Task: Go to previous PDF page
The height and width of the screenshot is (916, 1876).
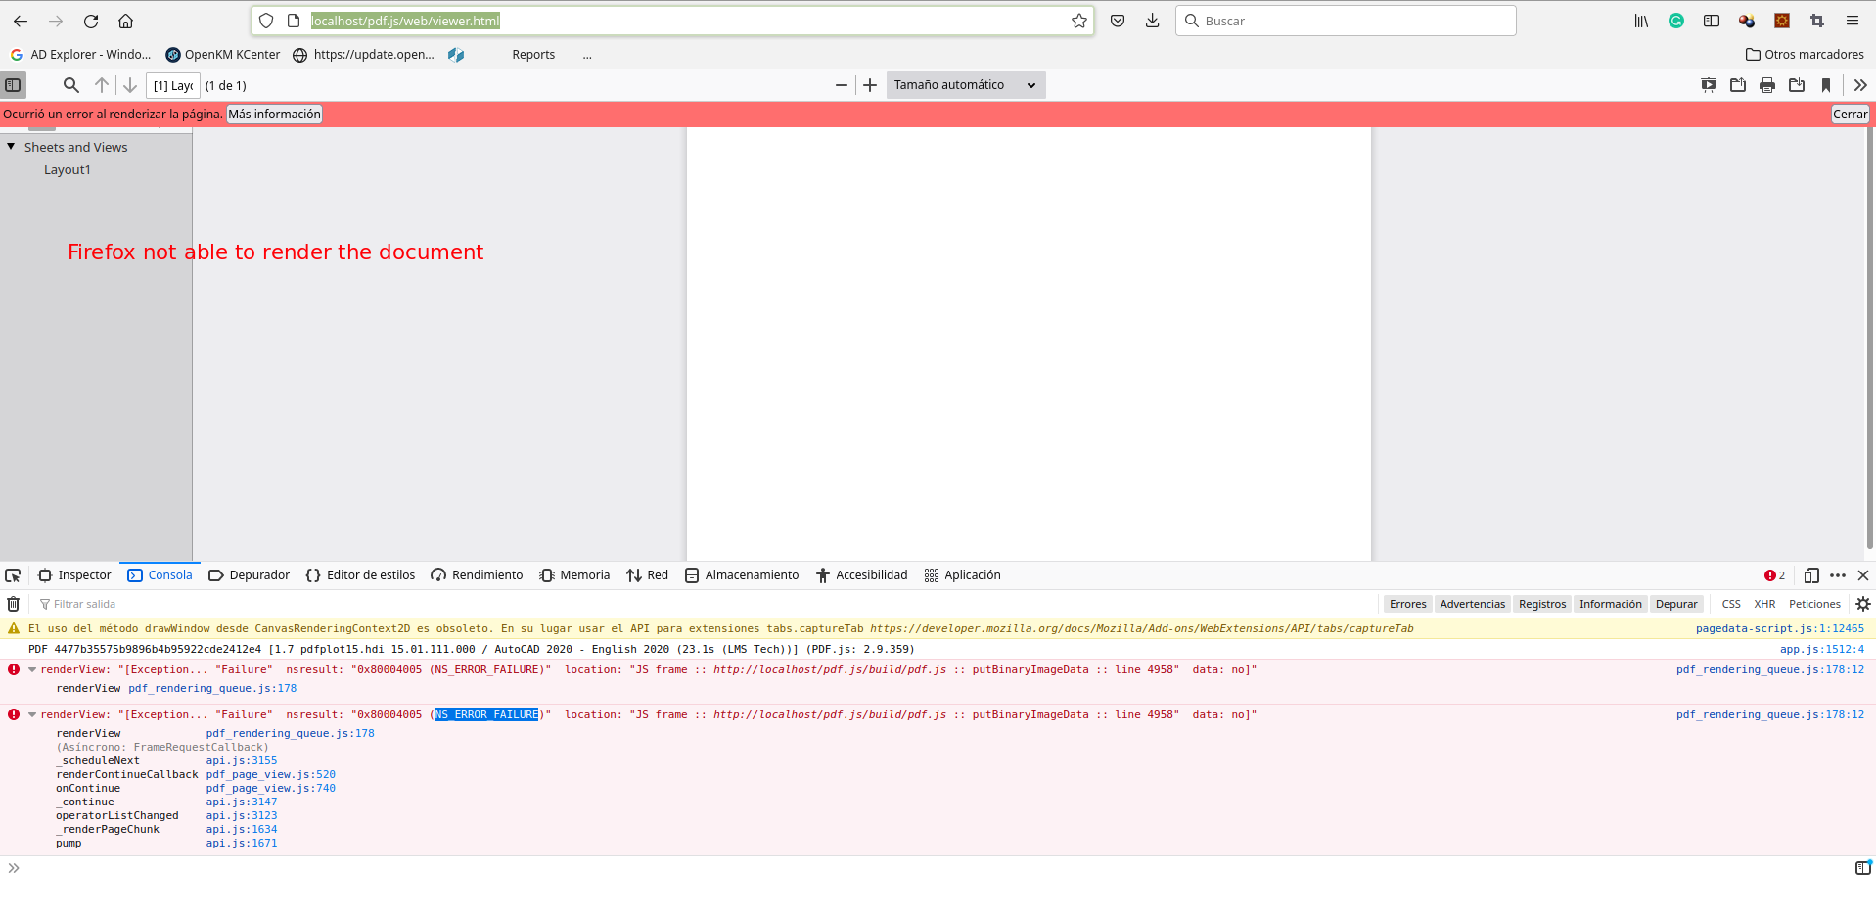Action: pos(102,85)
